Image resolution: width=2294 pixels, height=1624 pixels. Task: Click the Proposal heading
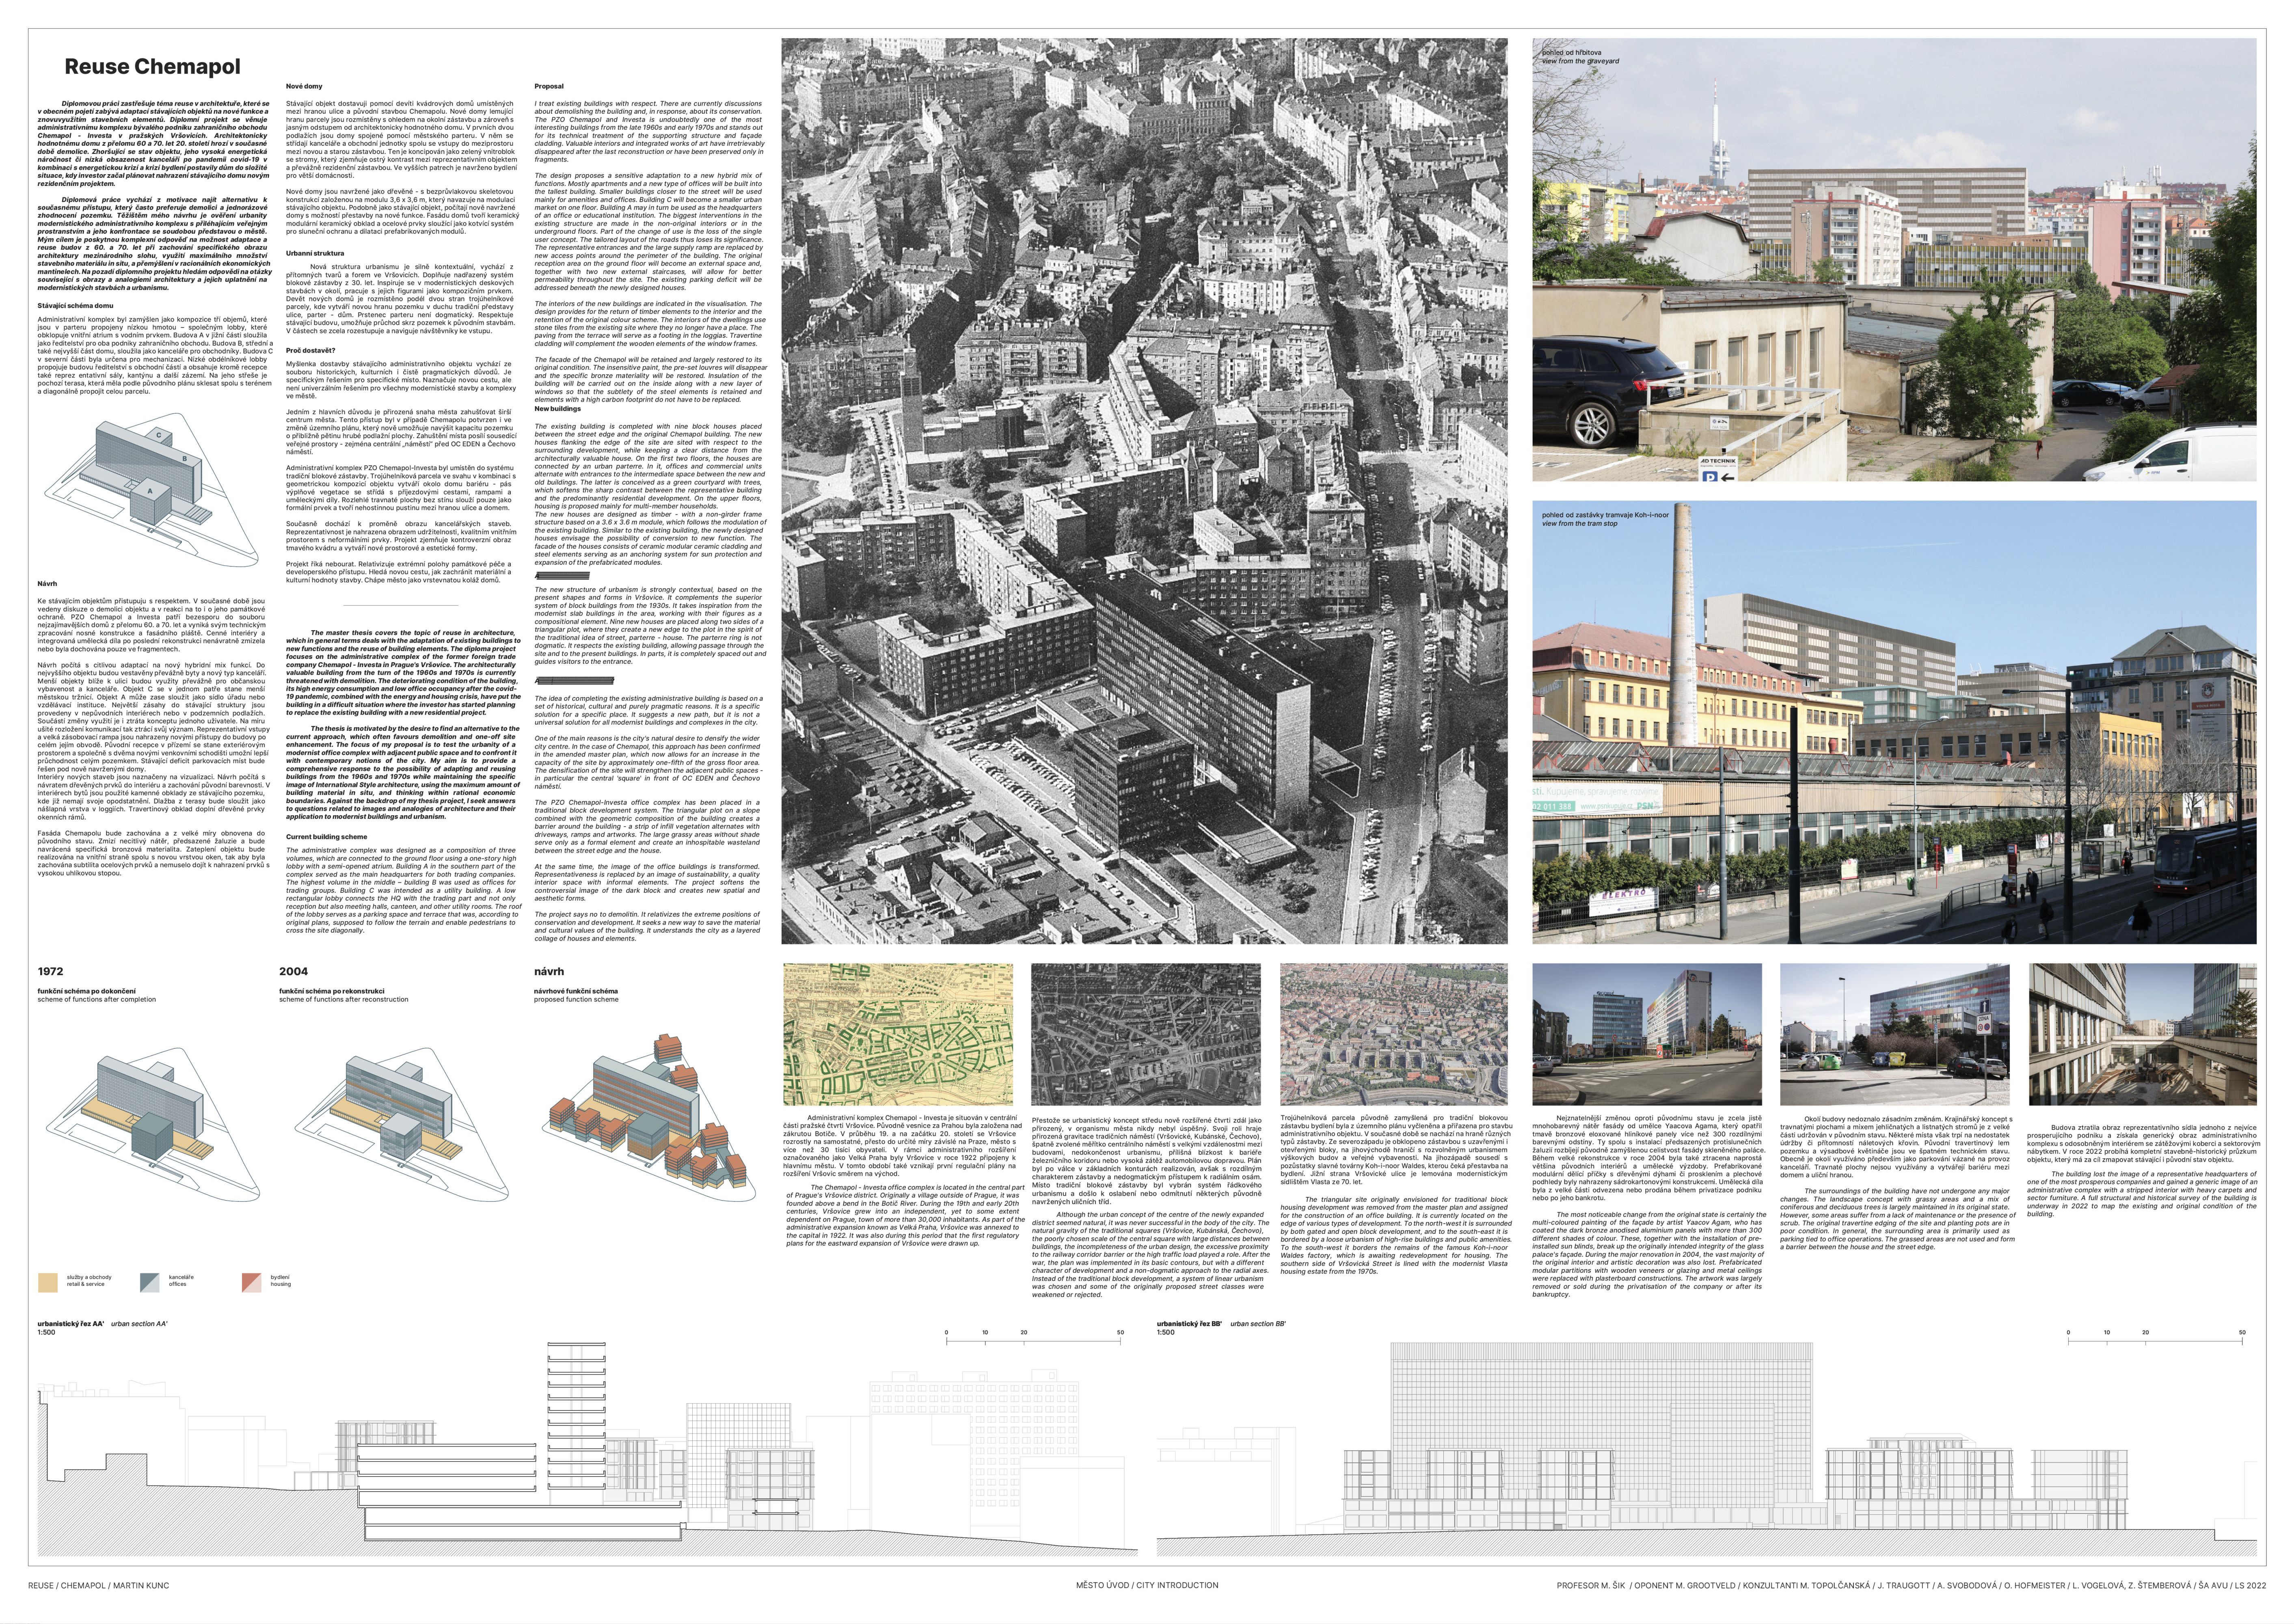549,87
